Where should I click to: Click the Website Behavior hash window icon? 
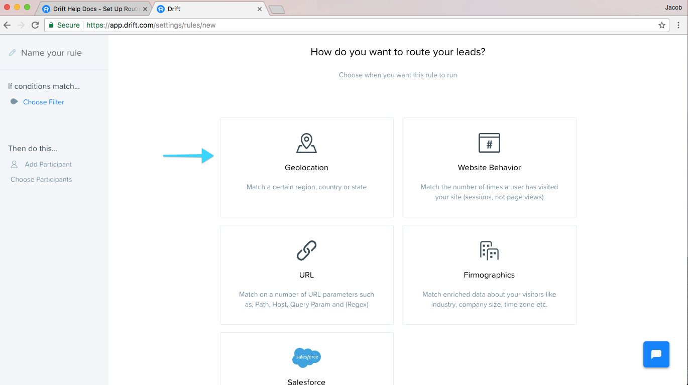coord(489,143)
